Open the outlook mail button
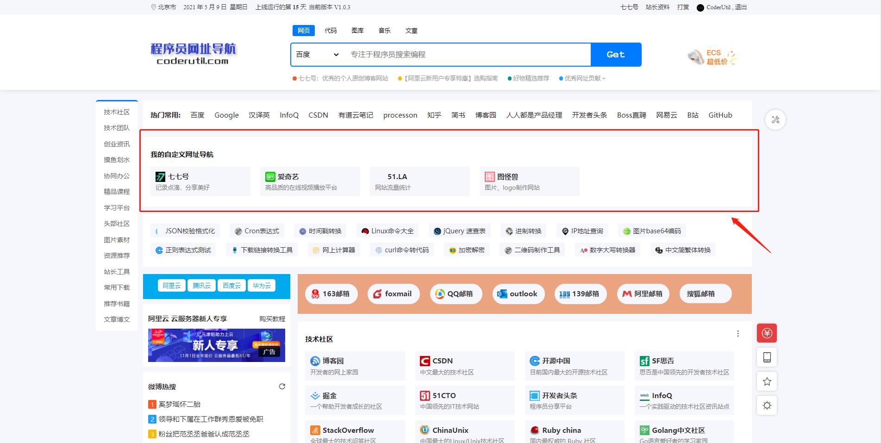The height and width of the screenshot is (443, 881). (519, 294)
